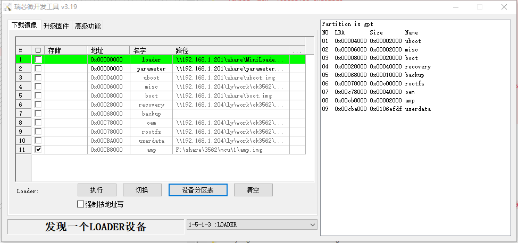This screenshot has height=243, width=518.
Task: Open the 升级固件 tab
Action: point(56,26)
